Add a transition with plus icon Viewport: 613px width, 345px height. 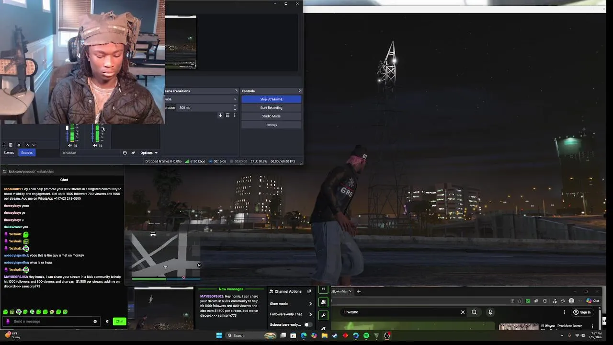(x=220, y=115)
